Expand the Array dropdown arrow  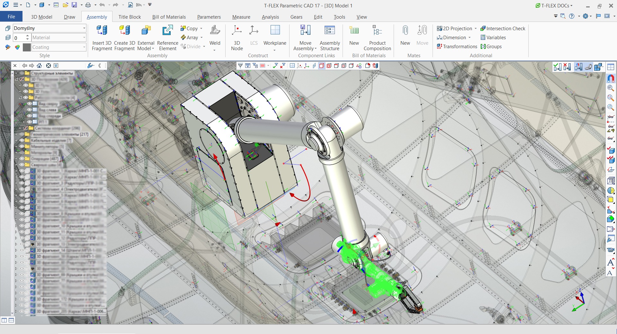coord(201,38)
